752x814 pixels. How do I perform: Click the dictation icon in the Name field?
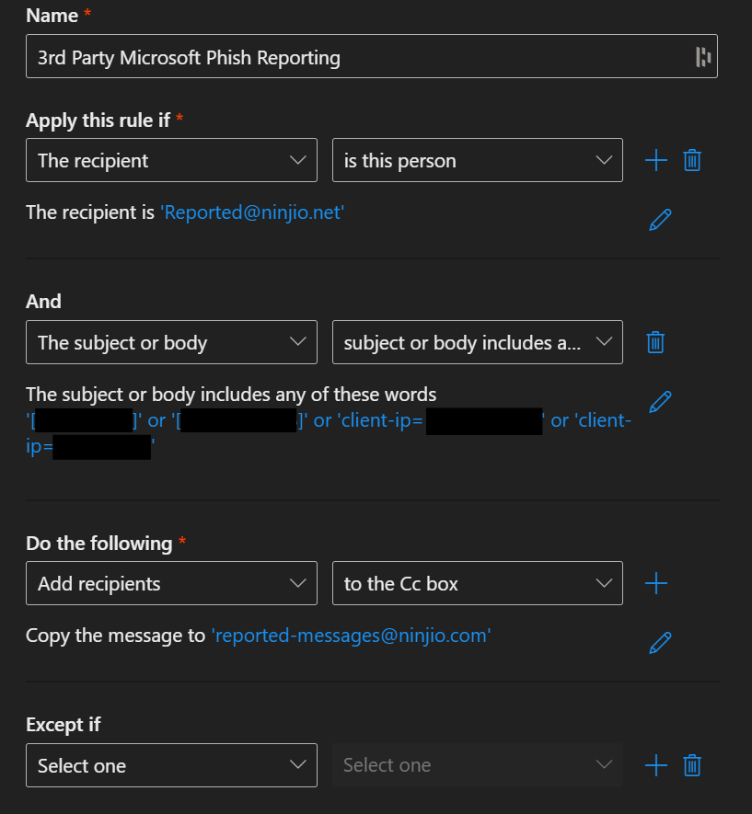pyautogui.click(x=702, y=56)
